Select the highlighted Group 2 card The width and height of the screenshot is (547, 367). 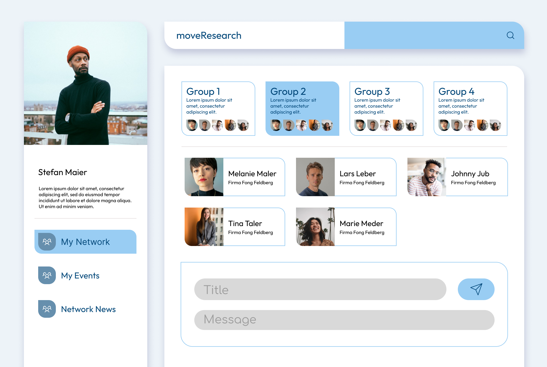click(x=302, y=108)
